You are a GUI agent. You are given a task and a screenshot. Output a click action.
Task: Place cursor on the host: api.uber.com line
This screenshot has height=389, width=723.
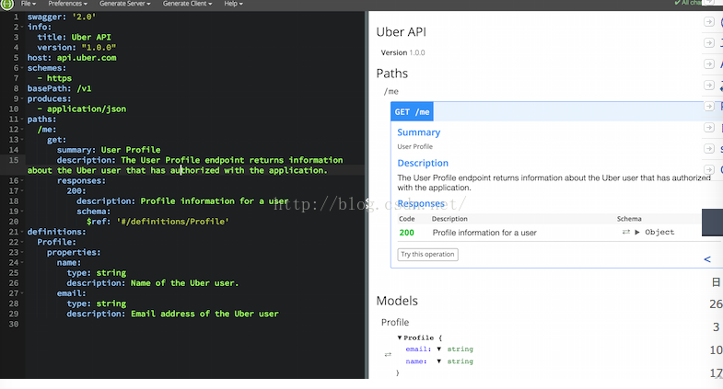[72, 58]
